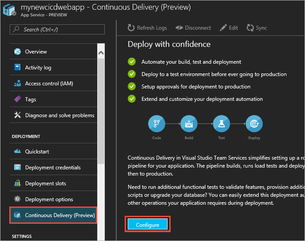
Task: Open Quickstart under Deployment
Action: pyautogui.click(x=53, y=151)
